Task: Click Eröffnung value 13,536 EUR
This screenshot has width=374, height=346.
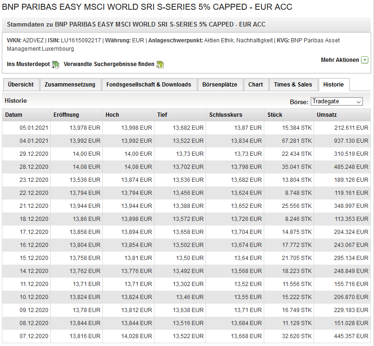Action: coord(85,180)
